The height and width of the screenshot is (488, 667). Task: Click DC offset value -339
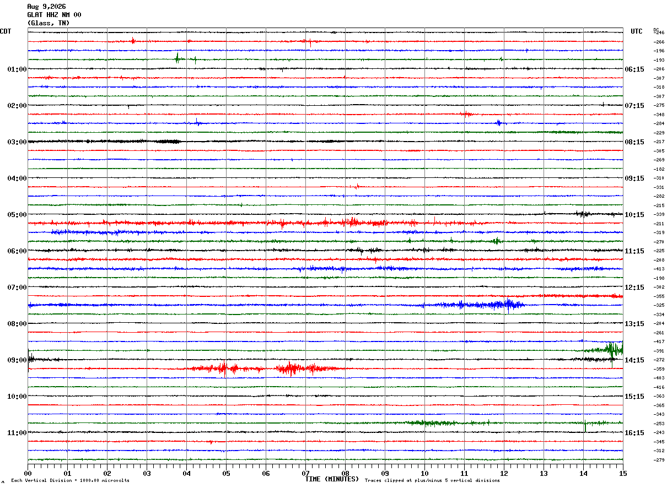click(x=659, y=214)
